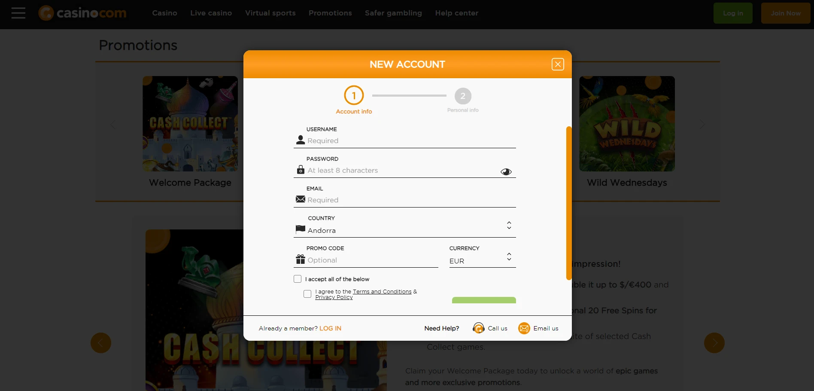
Task: Check Terms and Conditions agreement box
Action: point(307,294)
